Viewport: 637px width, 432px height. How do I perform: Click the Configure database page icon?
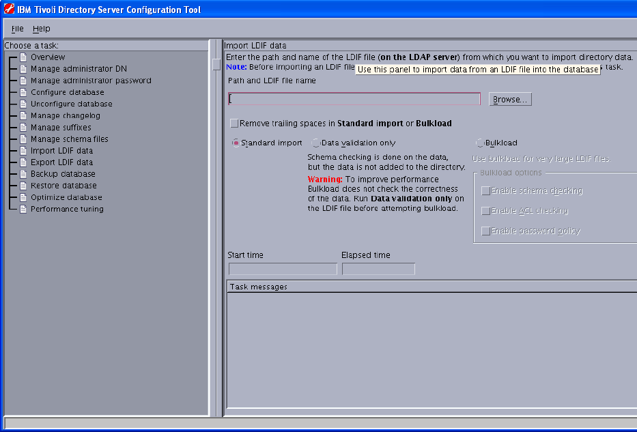[24, 92]
